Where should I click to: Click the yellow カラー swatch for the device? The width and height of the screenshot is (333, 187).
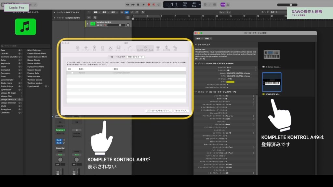pyautogui.click(x=230, y=81)
